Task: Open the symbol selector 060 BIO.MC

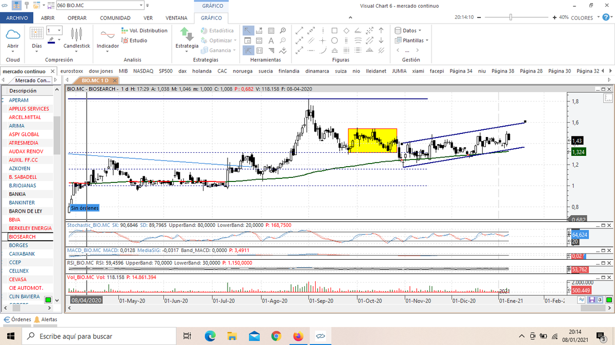Action: 100,5
